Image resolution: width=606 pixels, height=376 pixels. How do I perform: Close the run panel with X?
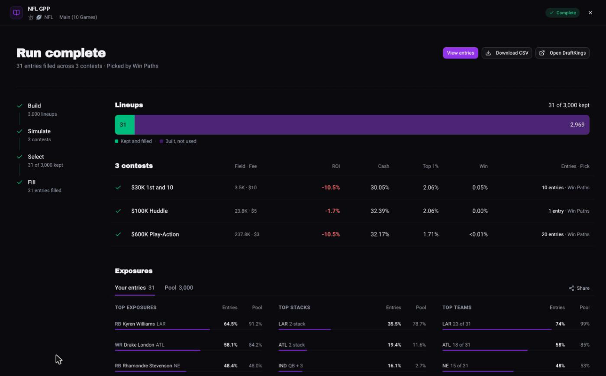pyautogui.click(x=590, y=13)
